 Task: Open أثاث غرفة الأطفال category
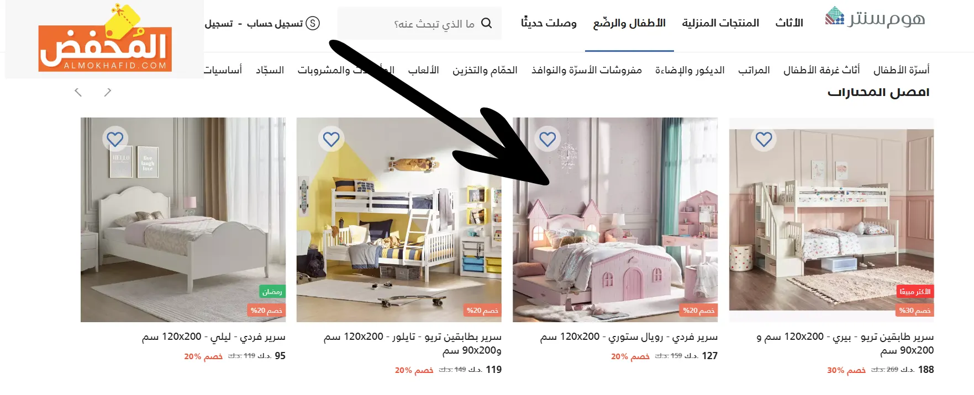[822, 70]
